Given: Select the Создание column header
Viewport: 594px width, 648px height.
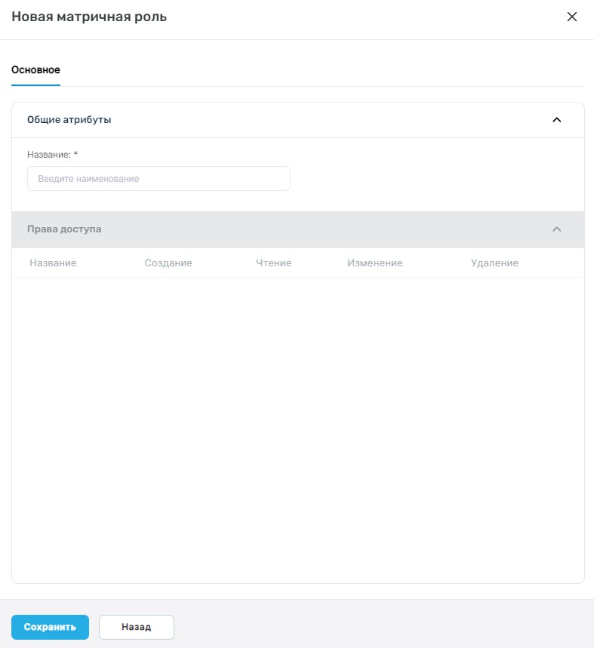Looking at the screenshot, I should [x=168, y=263].
